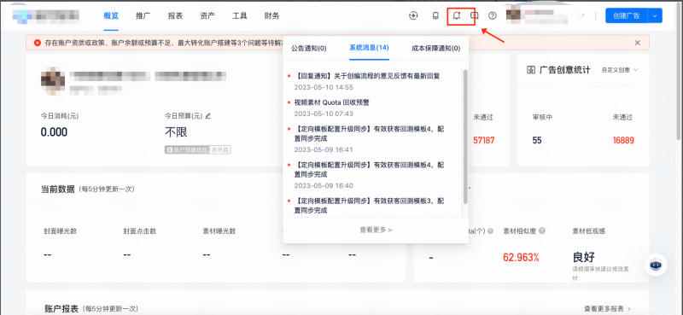This screenshot has width=683, height=315.
Task: Open the 视频素材 Quota 回收预警 message
Action: (332, 102)
